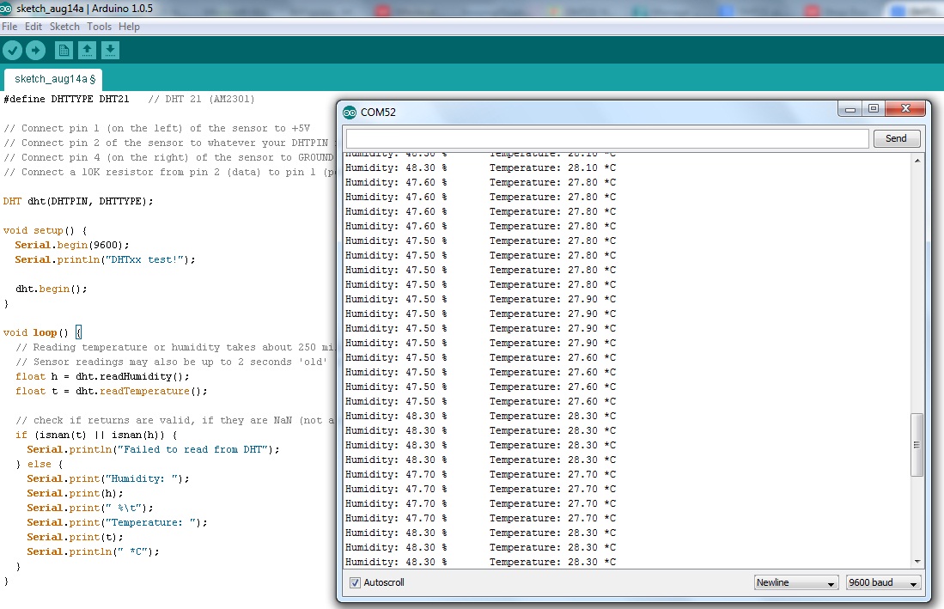The image size is (944, 609).
Task: Click the Arduino logo in the main title bar
Action: tap(5, 9)
